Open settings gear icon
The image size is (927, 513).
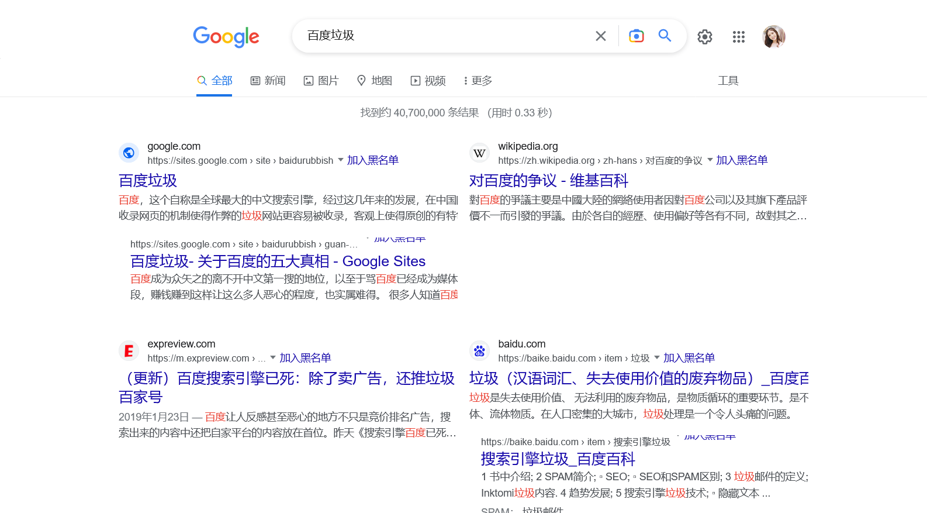coord(705,37)
